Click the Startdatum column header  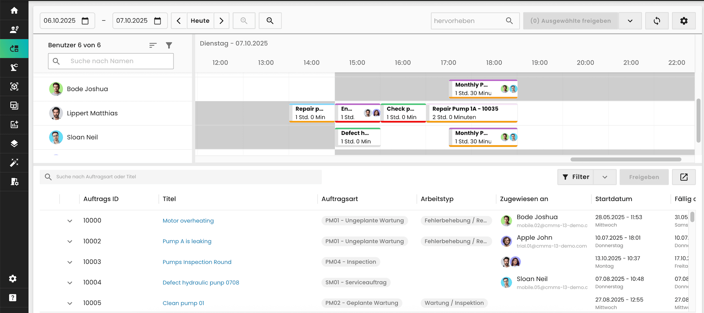[x=613, y=199]
